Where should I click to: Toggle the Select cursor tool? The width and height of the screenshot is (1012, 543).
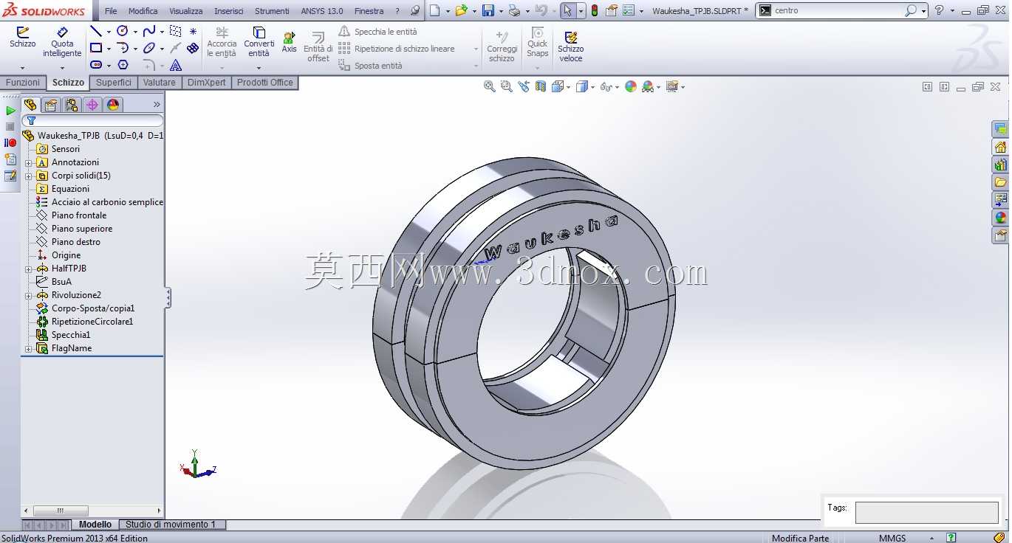pyautogui.click(x=567, y=10)
